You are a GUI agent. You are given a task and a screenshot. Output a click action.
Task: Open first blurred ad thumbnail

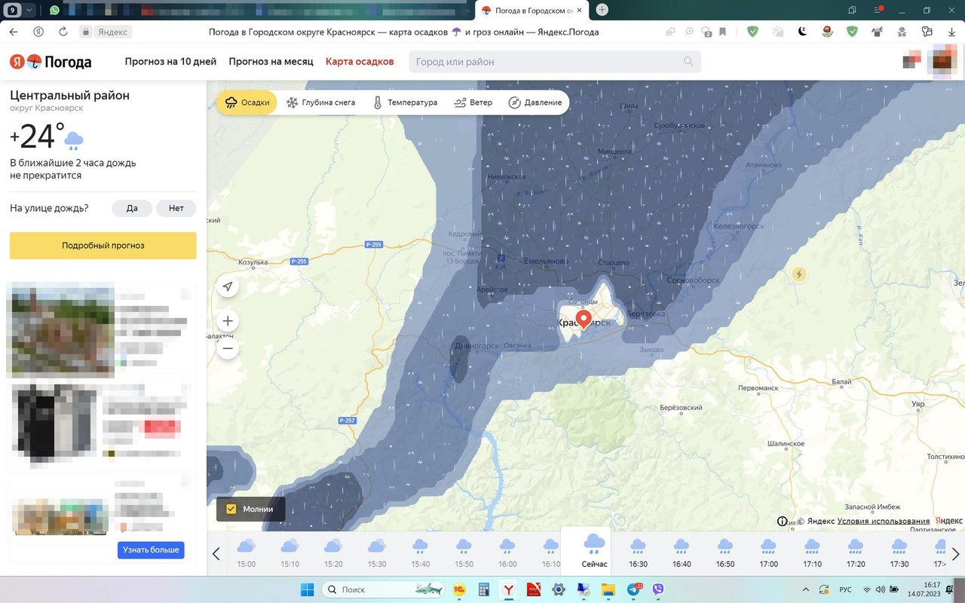[x=60, y=330]
